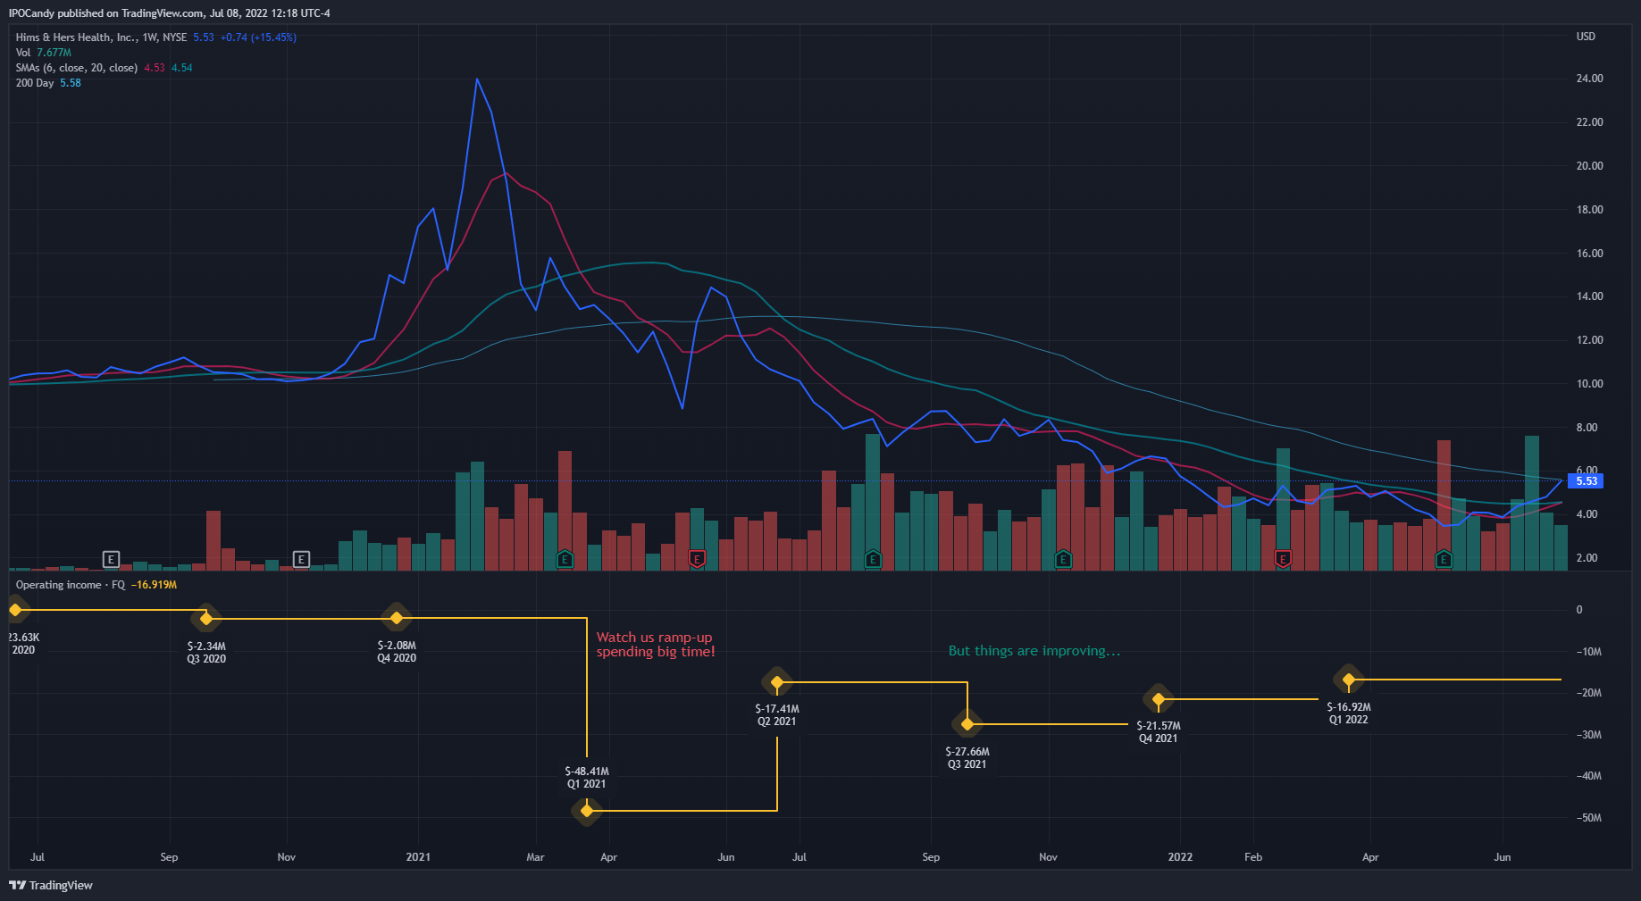The width and height of the screenshot is (1641, 901).
Task: Click the November 2020 earnings E marker
Action: pyautogui.click(x=301, y=560)
